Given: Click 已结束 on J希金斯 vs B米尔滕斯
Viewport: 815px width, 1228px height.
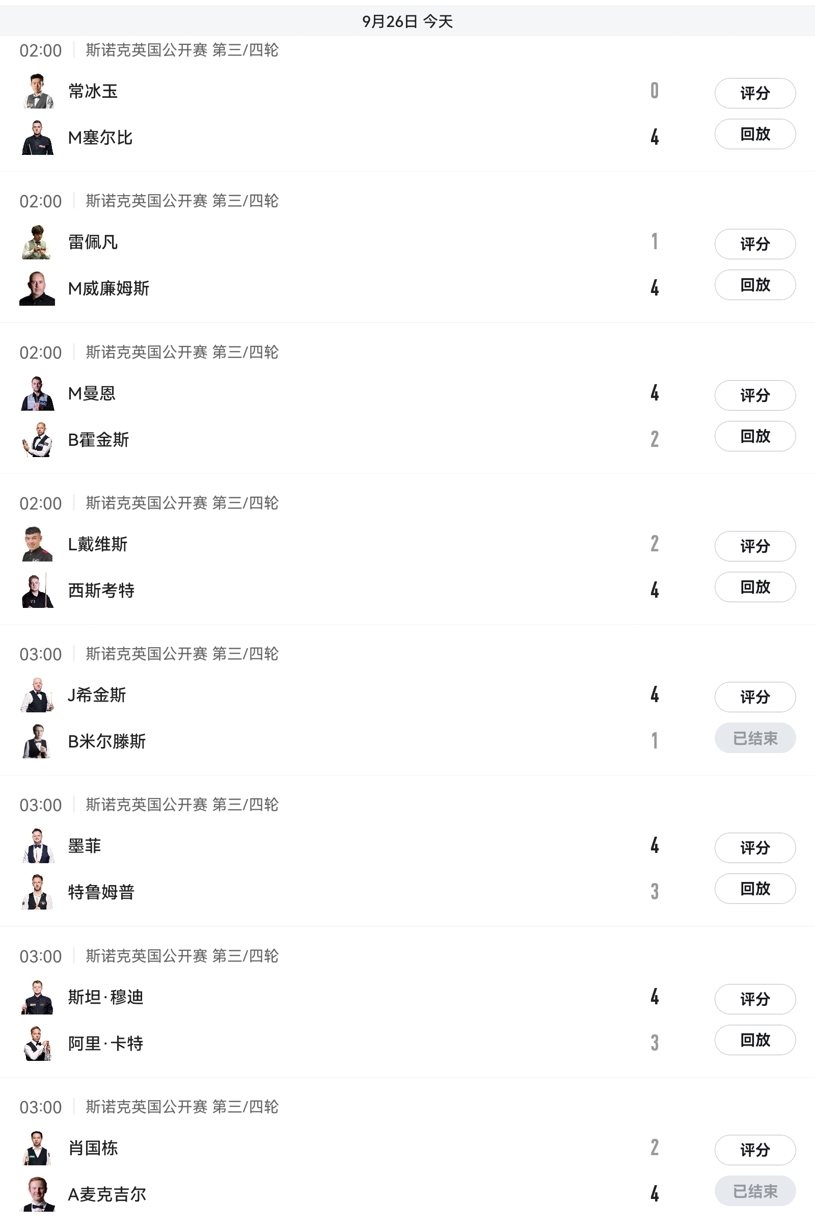Looking at the screenshot, I should [755, 738].
